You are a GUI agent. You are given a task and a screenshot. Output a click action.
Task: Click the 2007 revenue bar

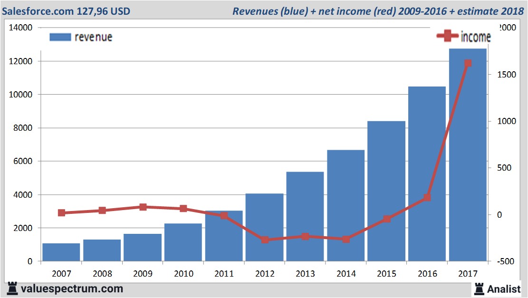(61, 252)
